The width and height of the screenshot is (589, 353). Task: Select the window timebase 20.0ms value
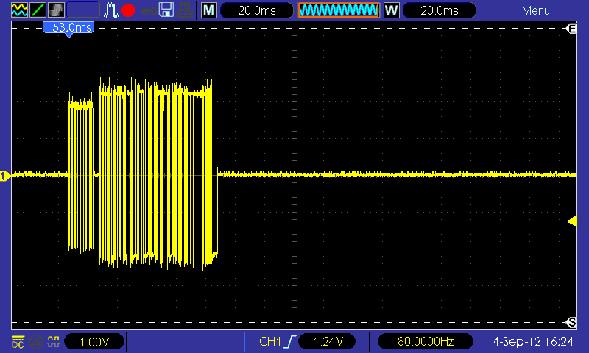(439, 10)
